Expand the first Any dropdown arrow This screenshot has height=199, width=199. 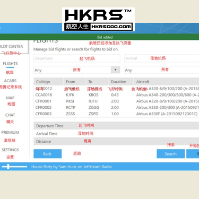(115, 70)
